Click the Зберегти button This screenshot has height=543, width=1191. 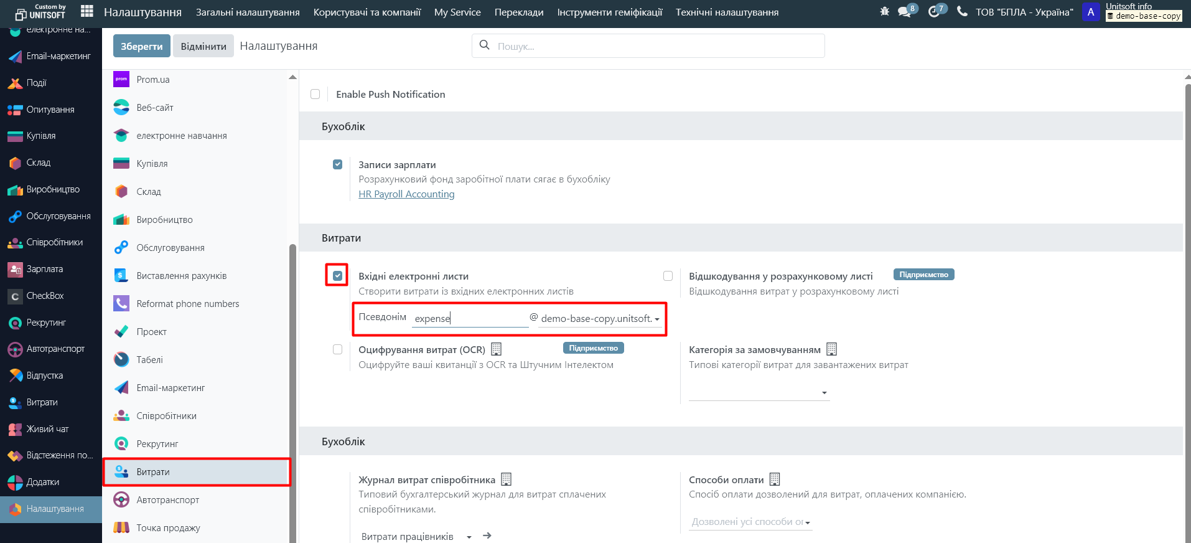pos(141,46)
